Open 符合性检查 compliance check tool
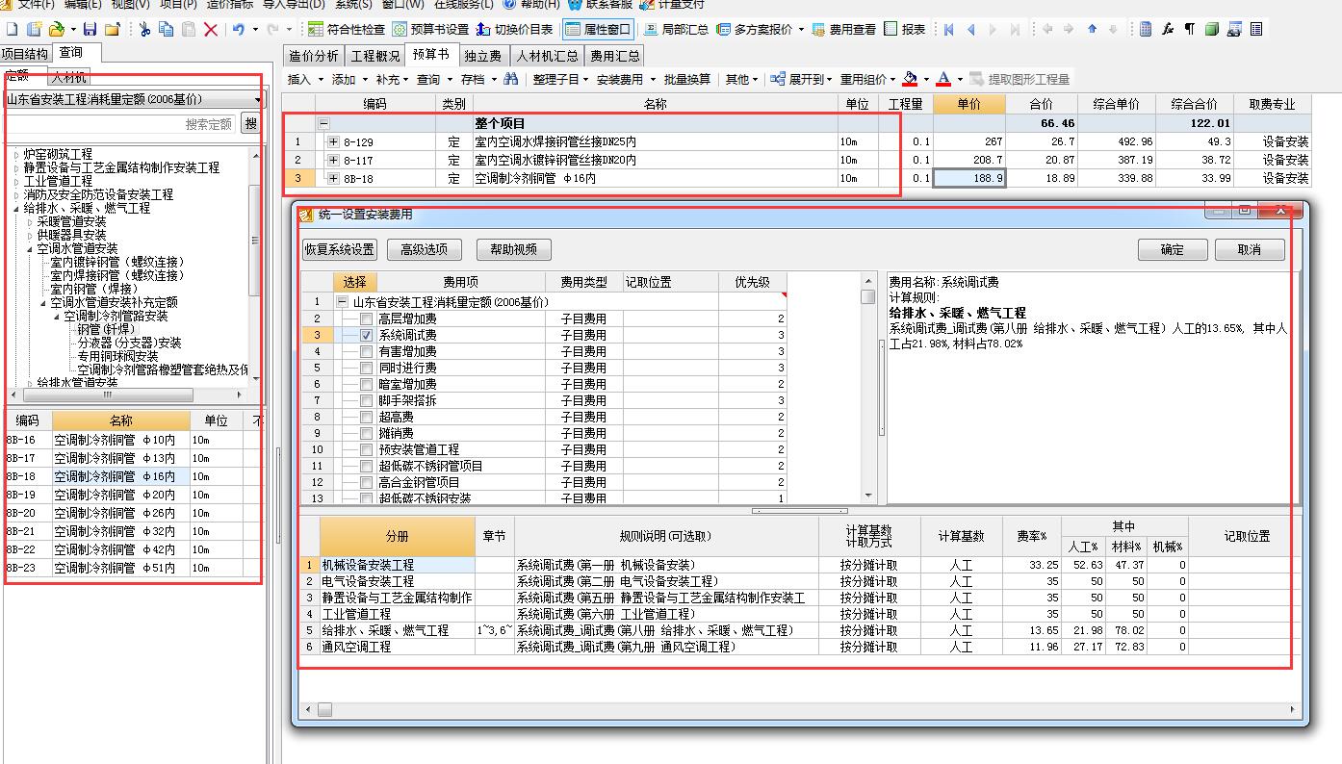Screen dimensions: 1342x764 345,30
